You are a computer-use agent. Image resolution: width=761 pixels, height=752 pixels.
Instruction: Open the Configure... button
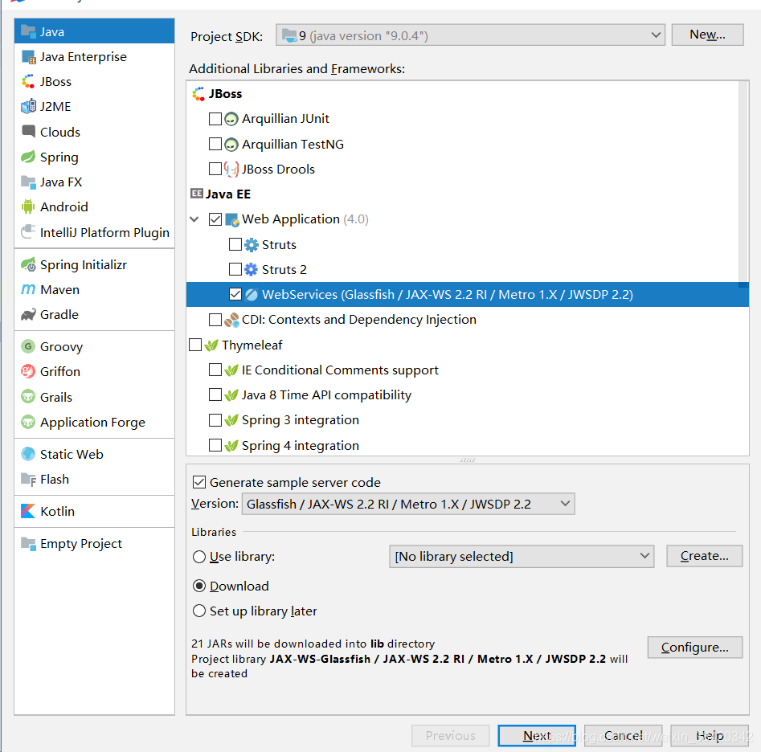[694, 648]
